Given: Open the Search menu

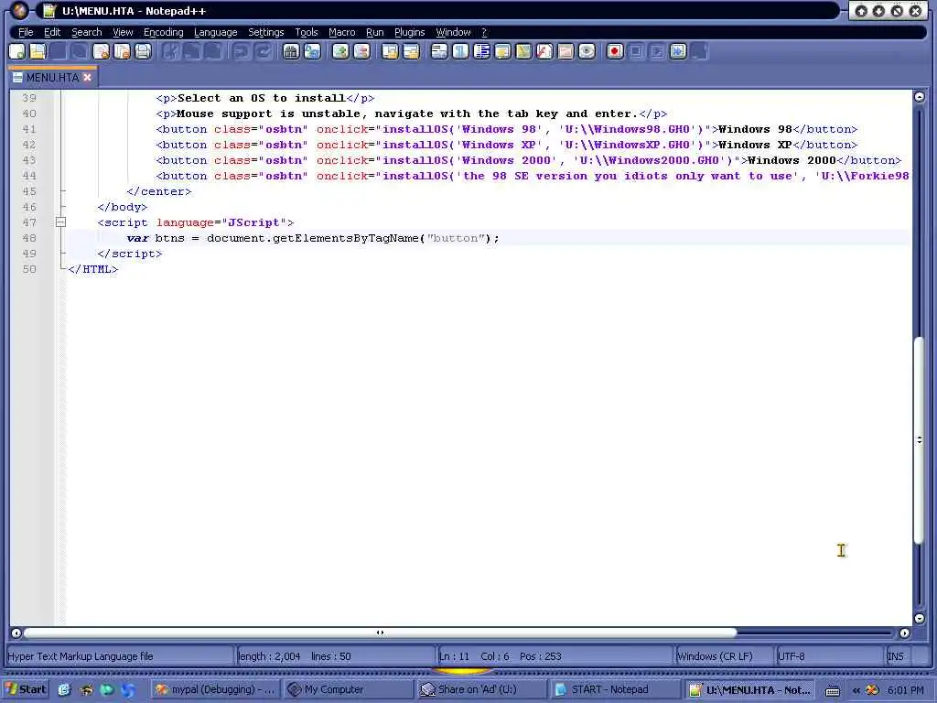Looking at the screenshot, I should (x=87, y=32).
